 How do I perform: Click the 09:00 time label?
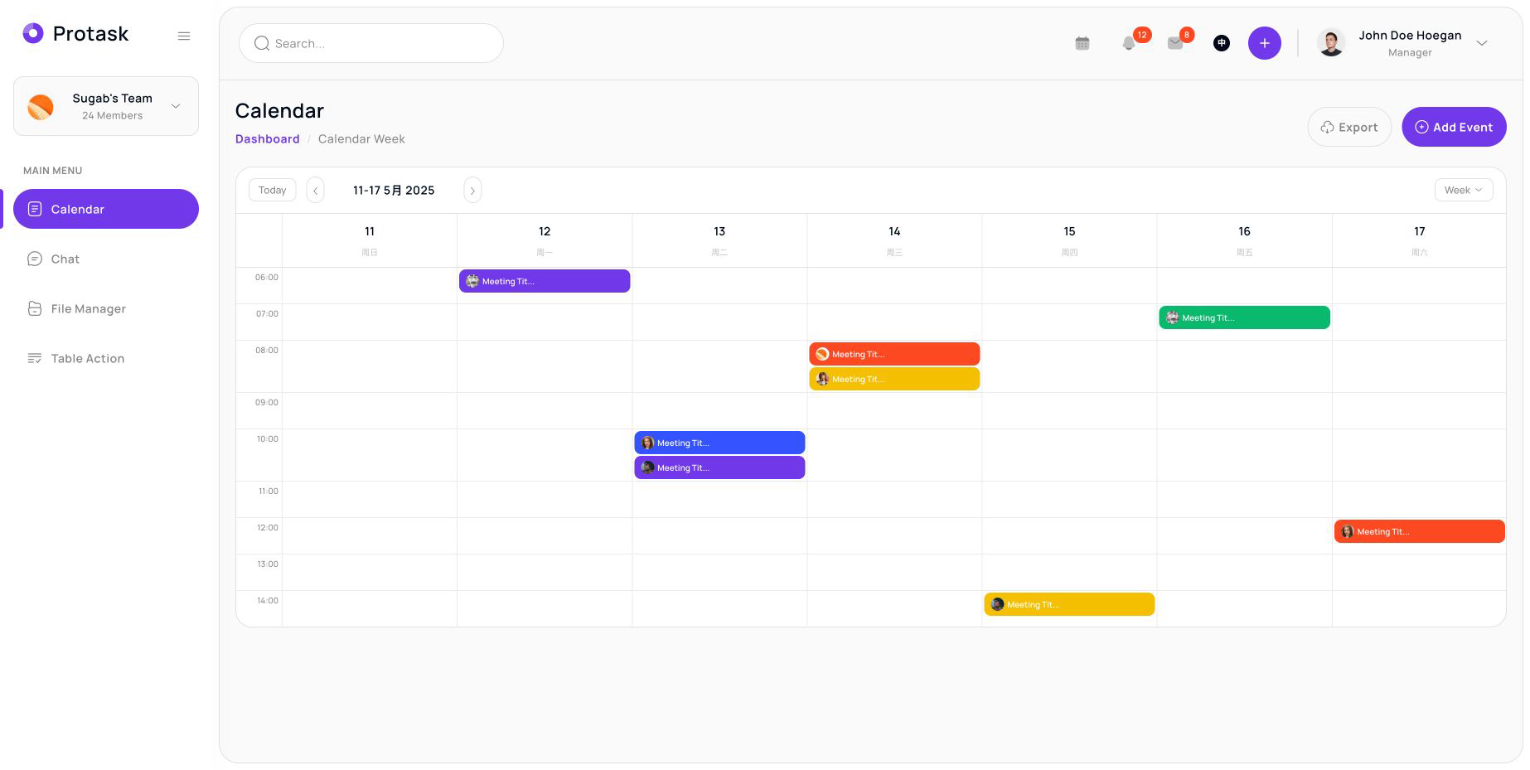click(267, 402)
